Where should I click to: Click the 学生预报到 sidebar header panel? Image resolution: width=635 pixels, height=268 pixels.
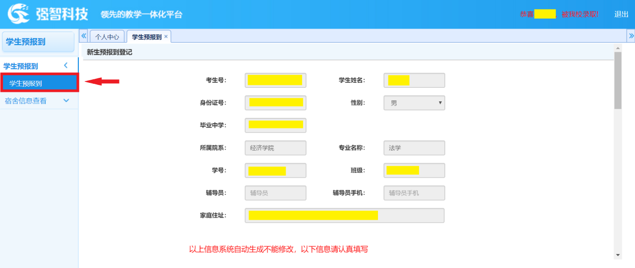38,42
